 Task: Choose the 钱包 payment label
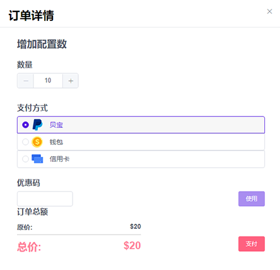[x=56, y=142]
